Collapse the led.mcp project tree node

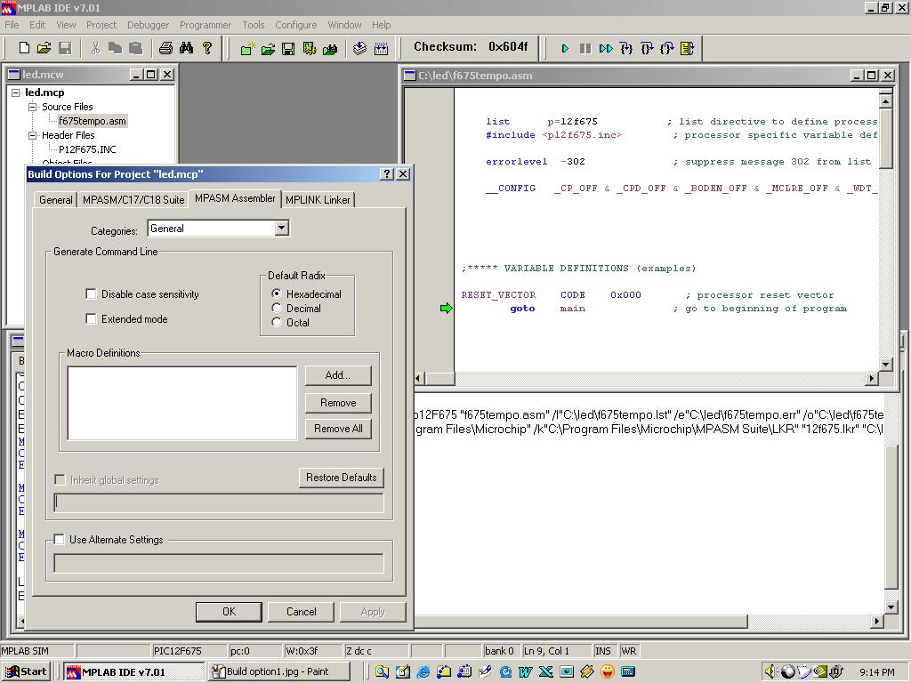point(15,92)
